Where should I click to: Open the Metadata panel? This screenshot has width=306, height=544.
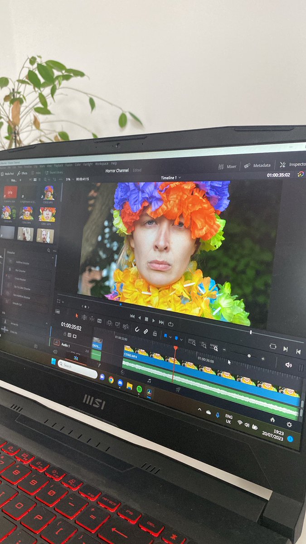[x=257, y=165]
